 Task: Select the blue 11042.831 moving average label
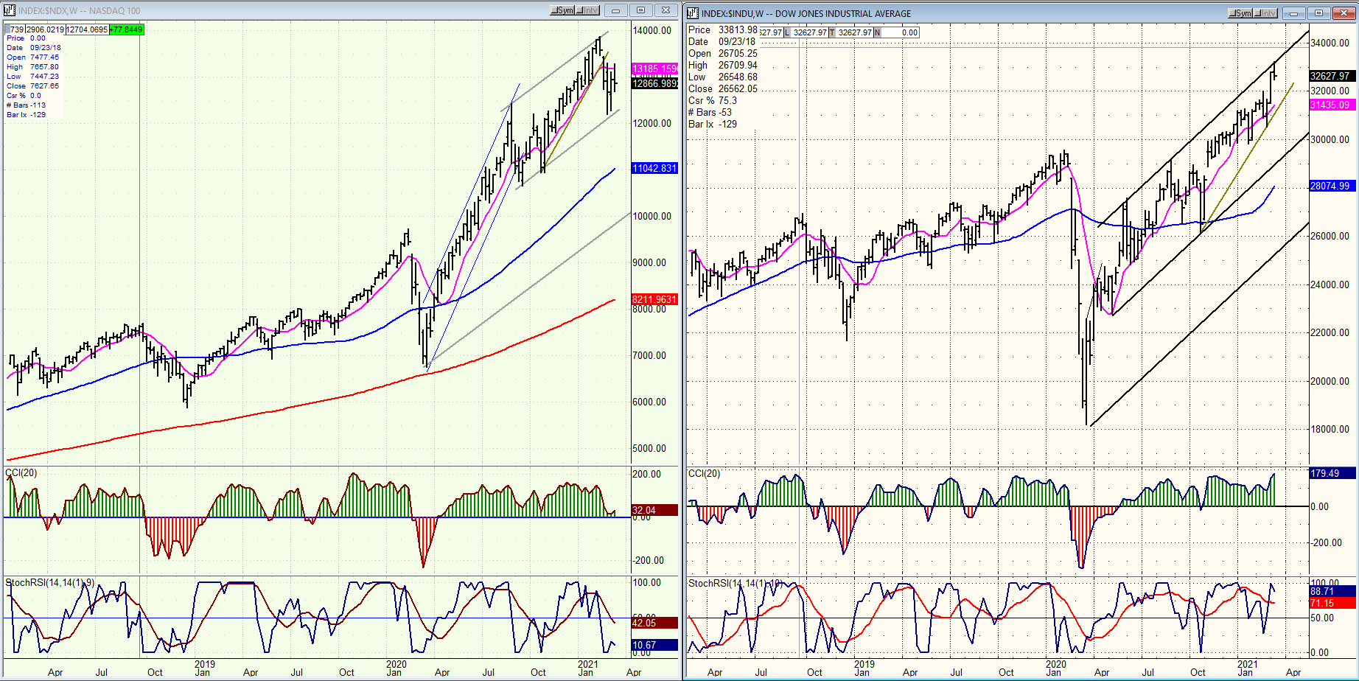tap(654, 168)
